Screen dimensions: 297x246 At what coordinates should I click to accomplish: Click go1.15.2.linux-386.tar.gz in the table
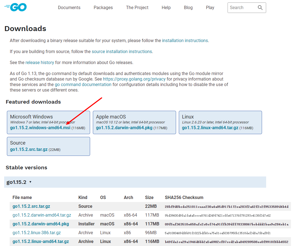pyautogui.click(x=37, y=233)
